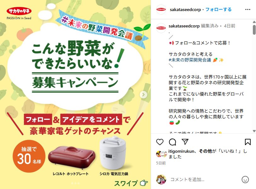Share the post using the paper plane icon

pyautogui.click(x=185, y=142)
